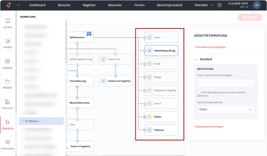Image resolution: width=267 pixels, height=156 pixels.
Task: Open the Besuche tab
Action: click(64, 5)
